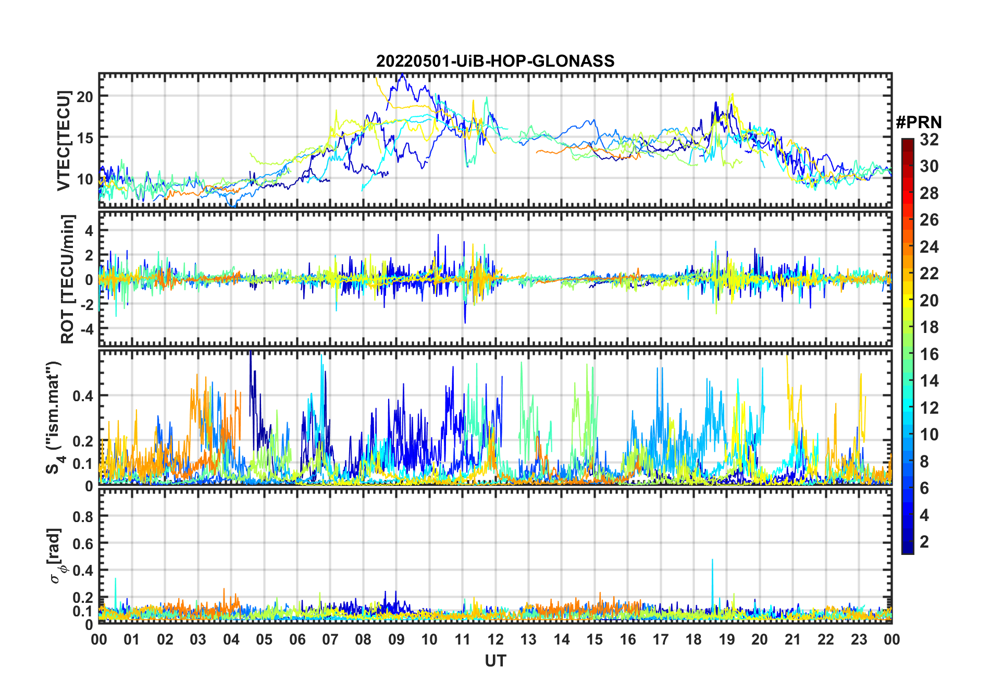Click the S4 scintillation plot panel

click(495, 418)
